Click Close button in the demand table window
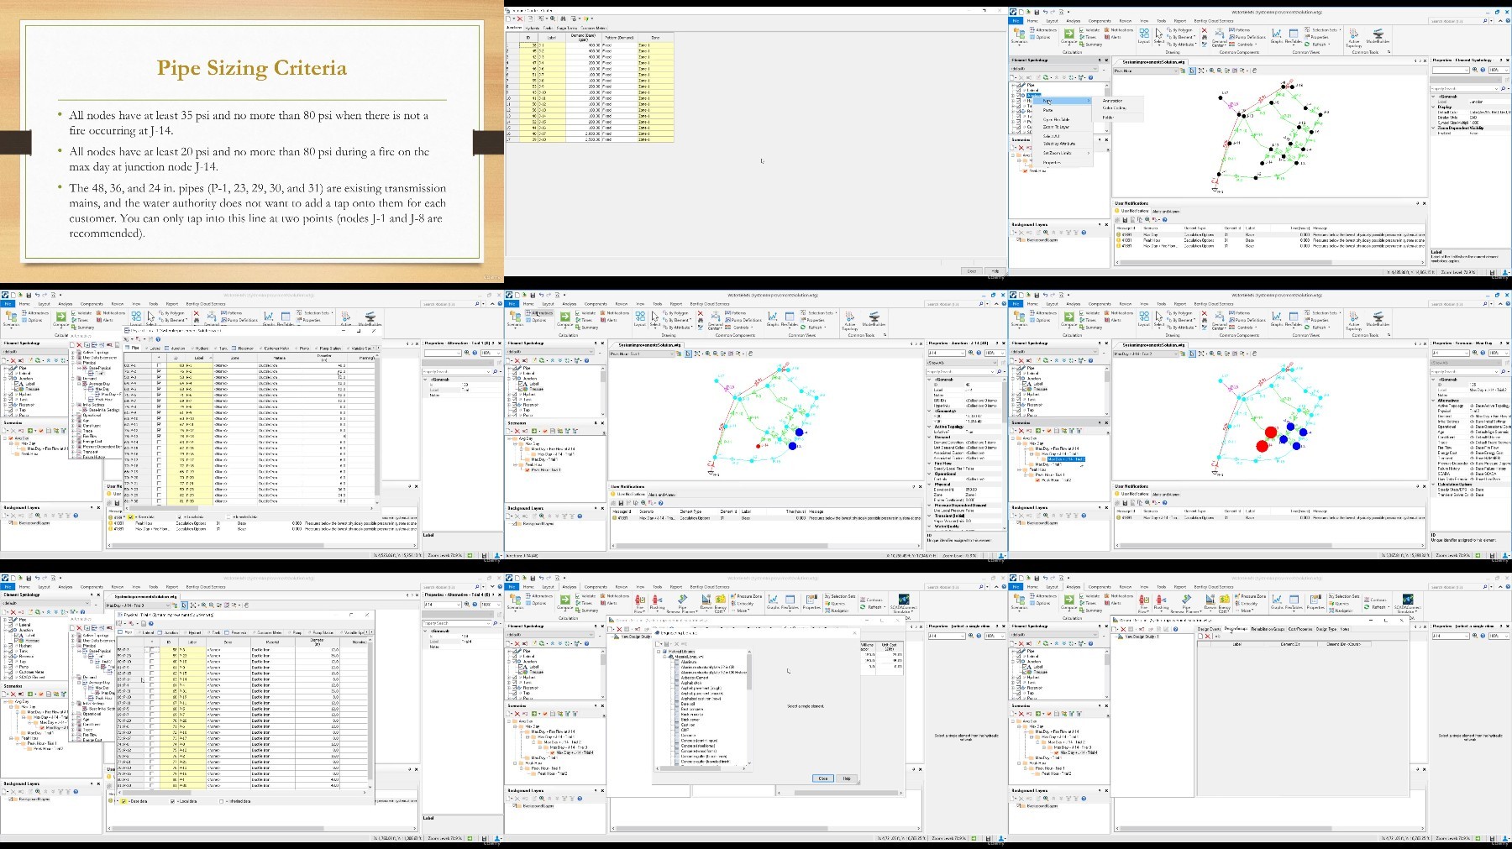This screenshot has height=849, width=1512. [x=972, y=271]
